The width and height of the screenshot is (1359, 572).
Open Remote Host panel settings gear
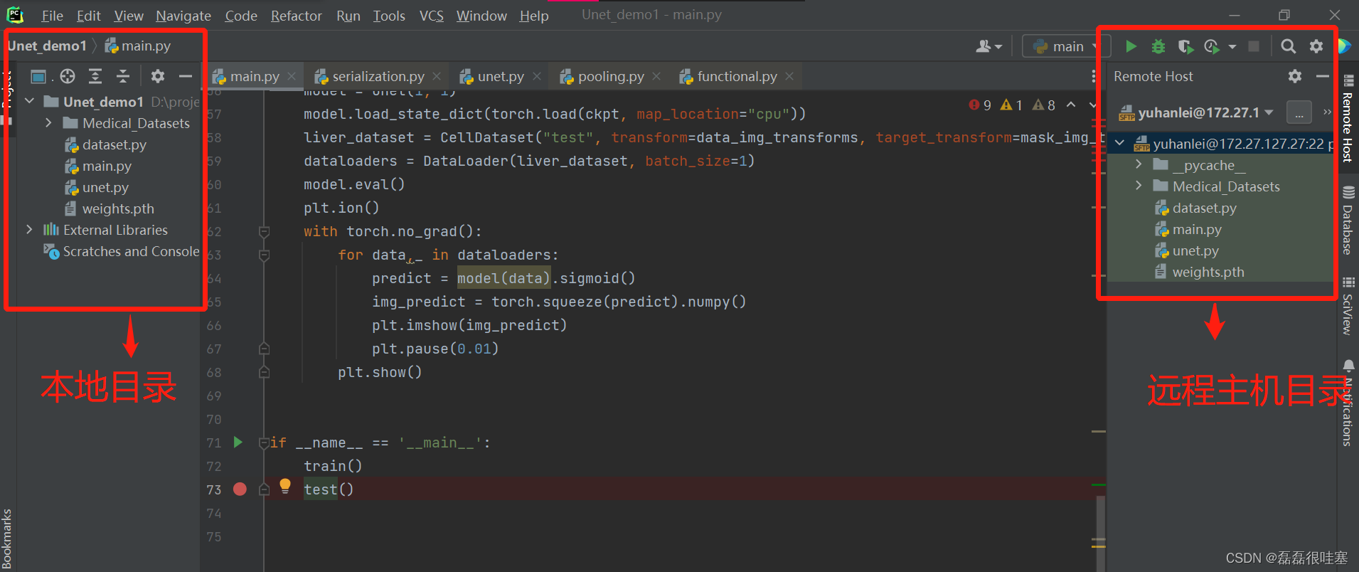pos(1295,76)
